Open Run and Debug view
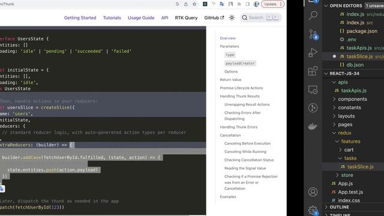The image size is (384, 216). (313, 52)
